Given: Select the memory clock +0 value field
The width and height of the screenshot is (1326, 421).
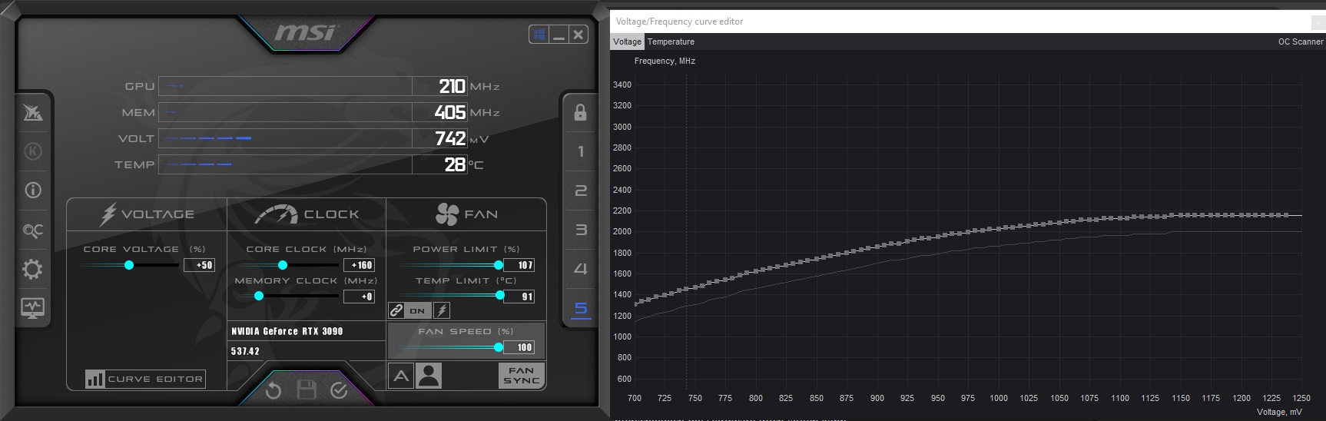Looking at the screenshot, I should coord(359,297).
